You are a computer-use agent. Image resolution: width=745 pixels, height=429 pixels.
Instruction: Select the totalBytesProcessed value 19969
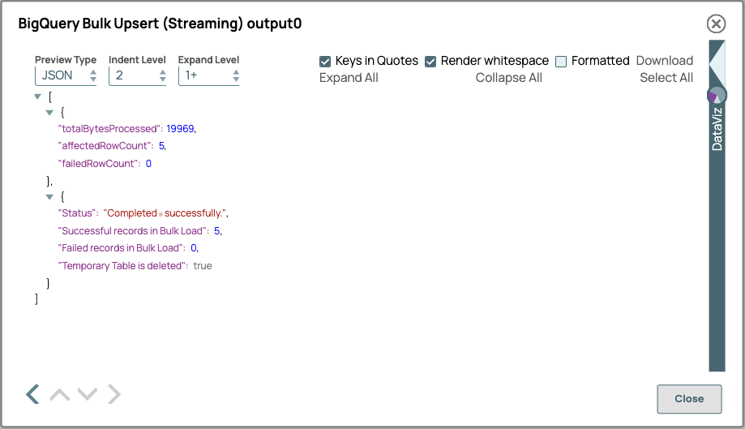(x=180, y=129)
